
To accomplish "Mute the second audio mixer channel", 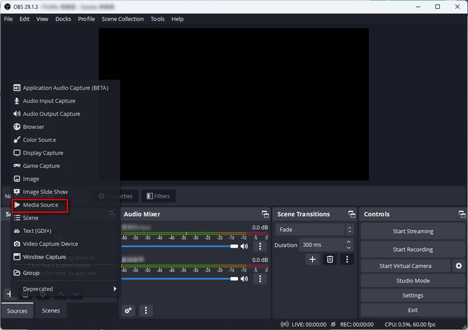I will coord(244,278).
